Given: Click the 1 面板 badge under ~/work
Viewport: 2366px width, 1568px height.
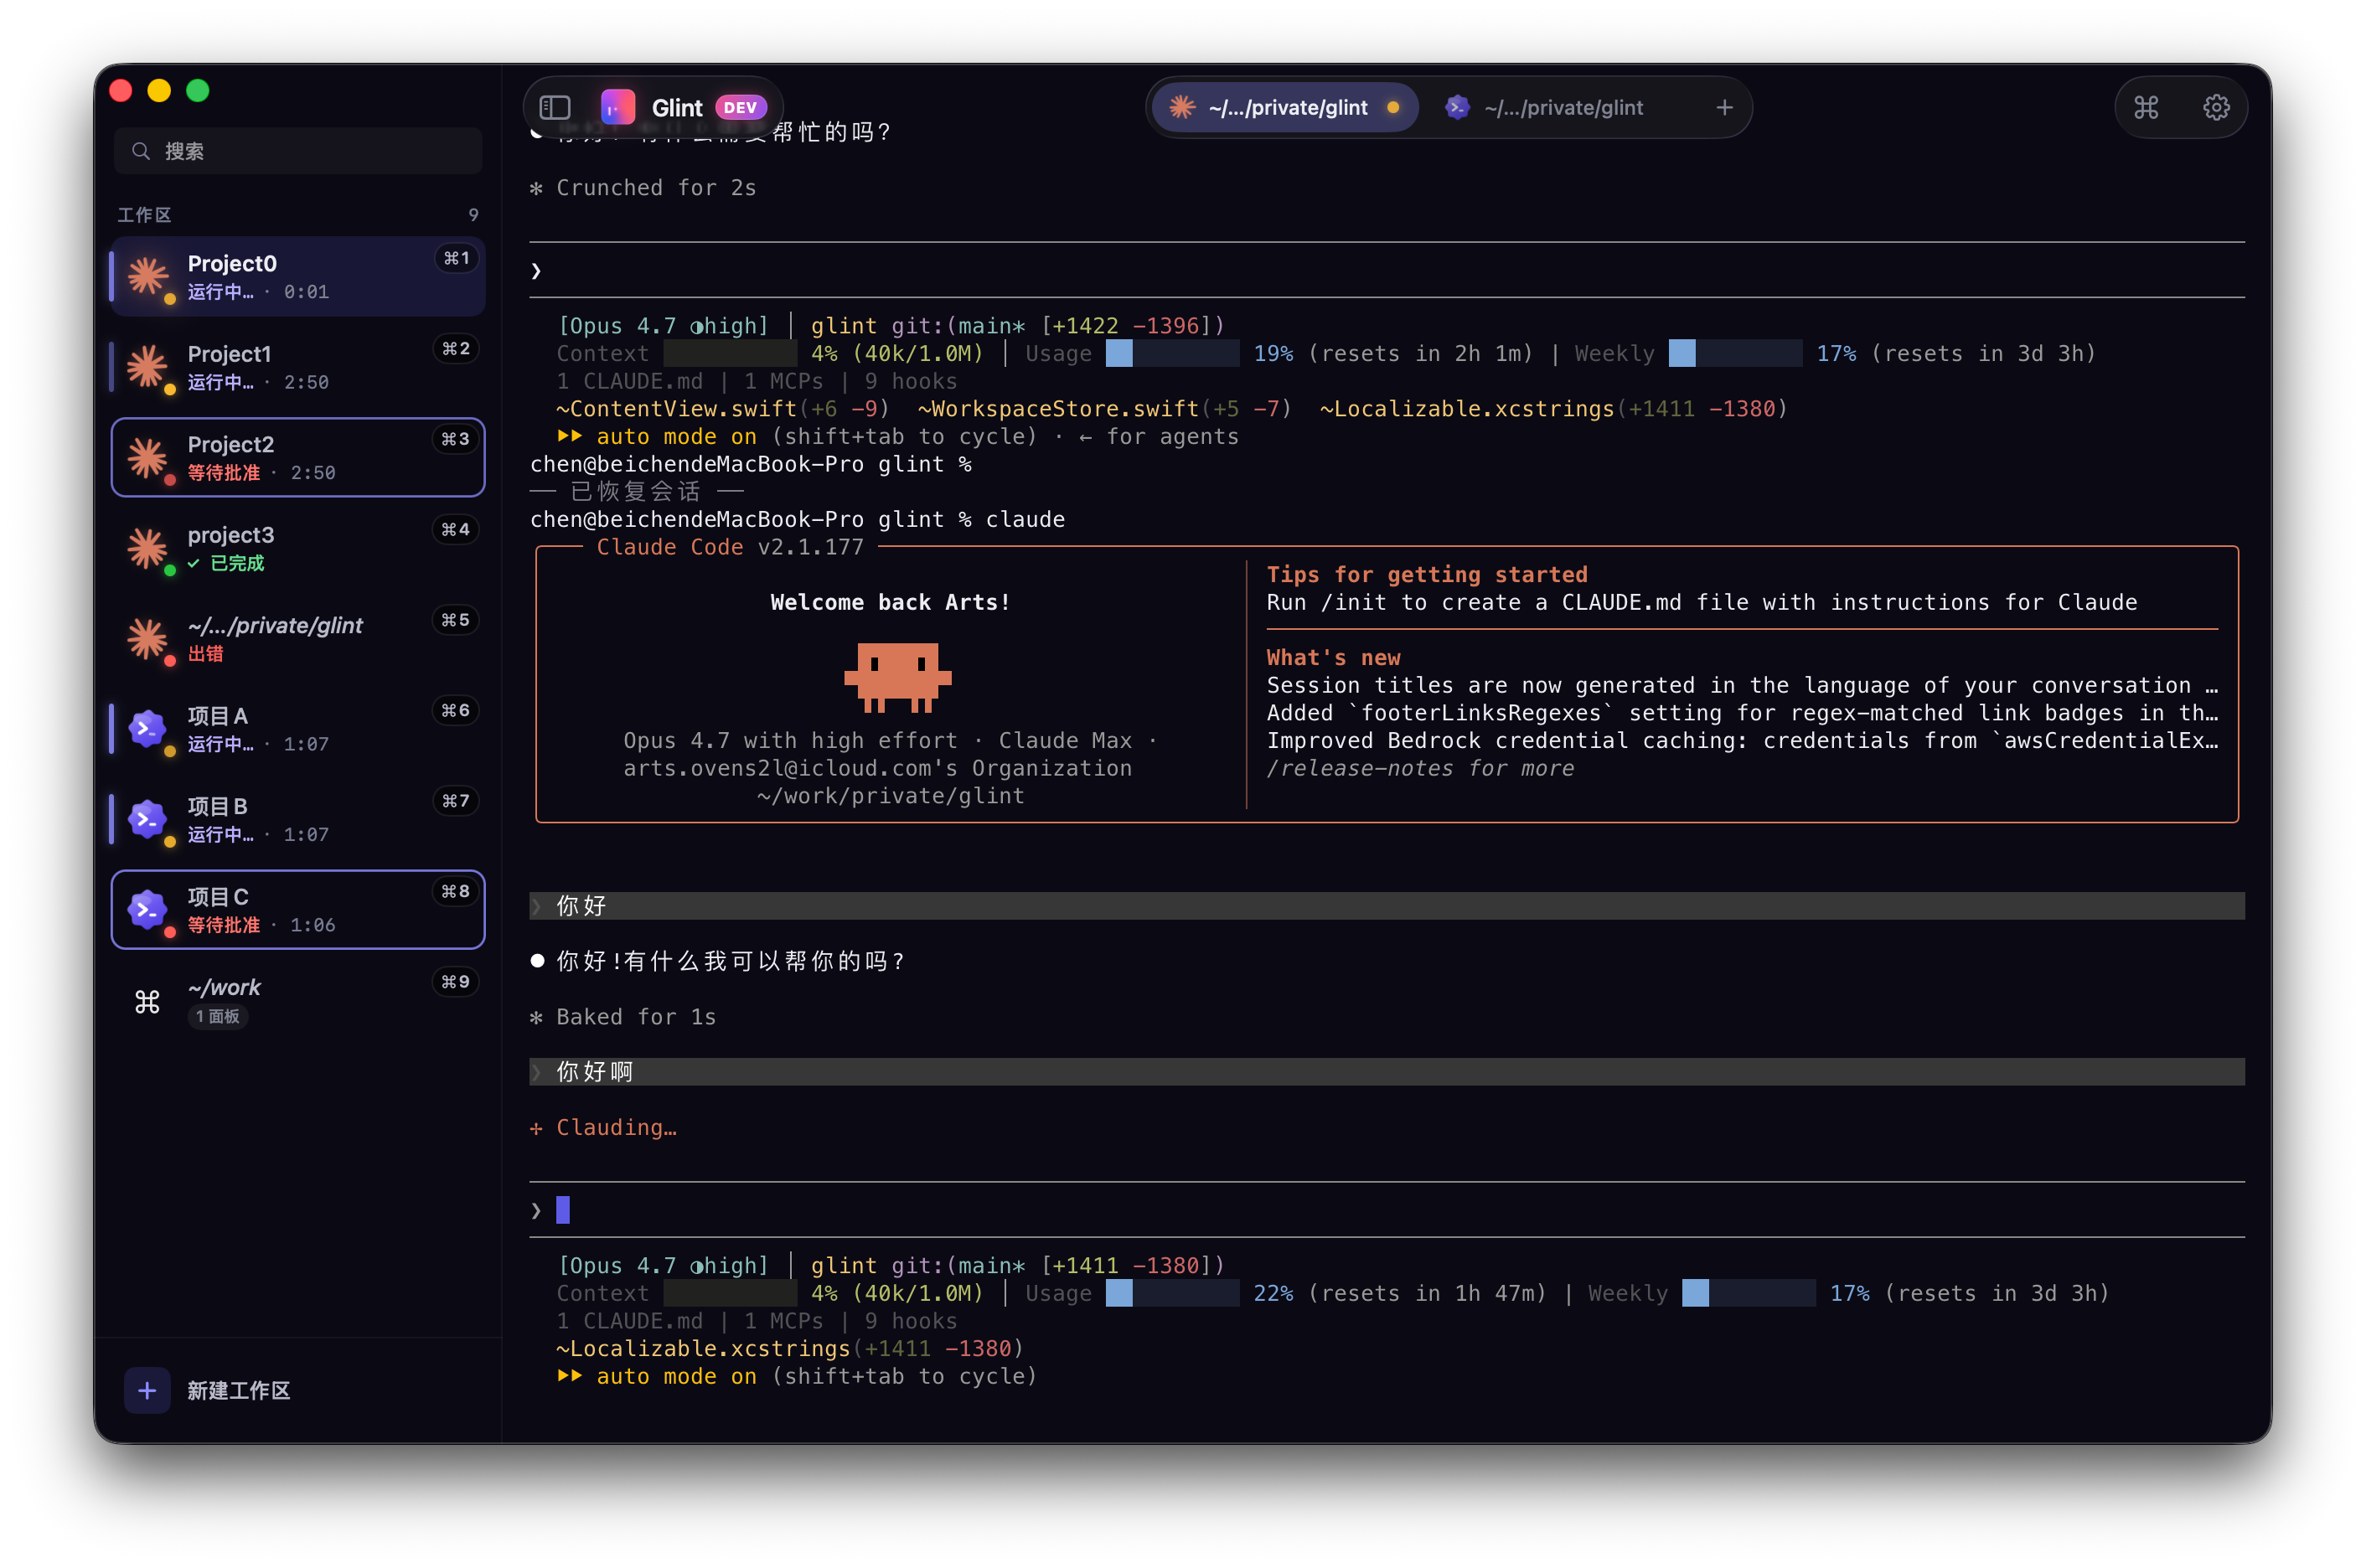Looking at the screenshot, I should [218, 1016].
